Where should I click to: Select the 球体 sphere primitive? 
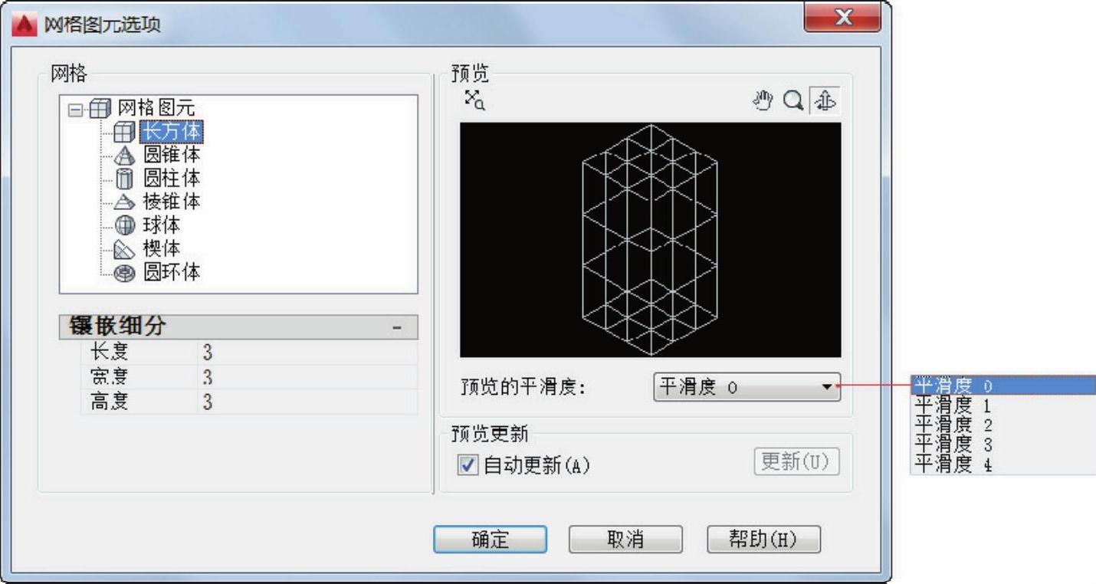click(x=162, y=225)
